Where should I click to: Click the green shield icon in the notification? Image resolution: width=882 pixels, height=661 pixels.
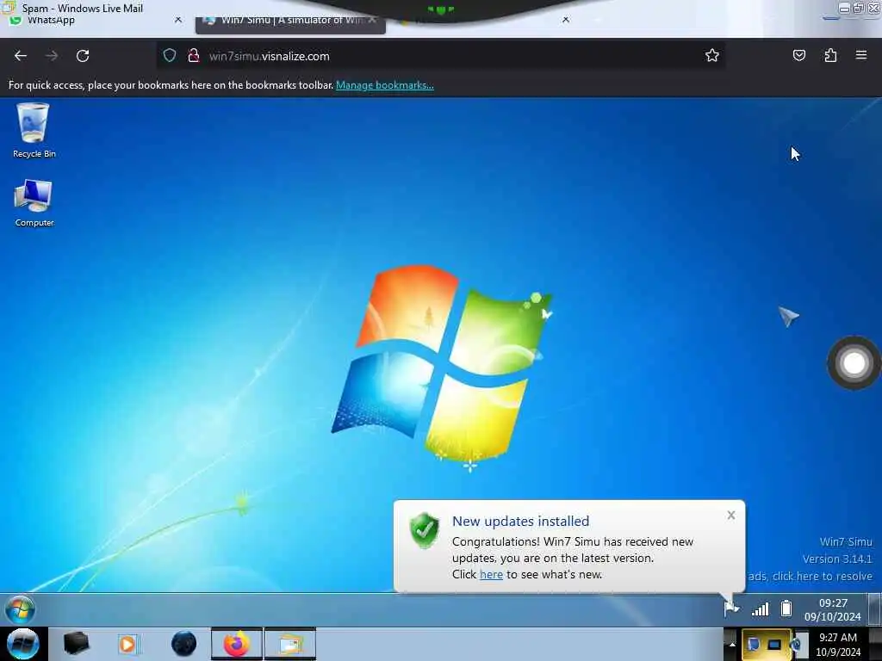tap(424, 530)
